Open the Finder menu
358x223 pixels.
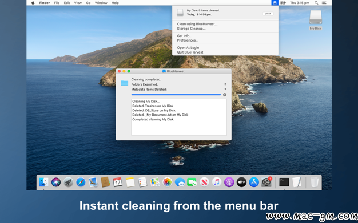click(45, 3)
